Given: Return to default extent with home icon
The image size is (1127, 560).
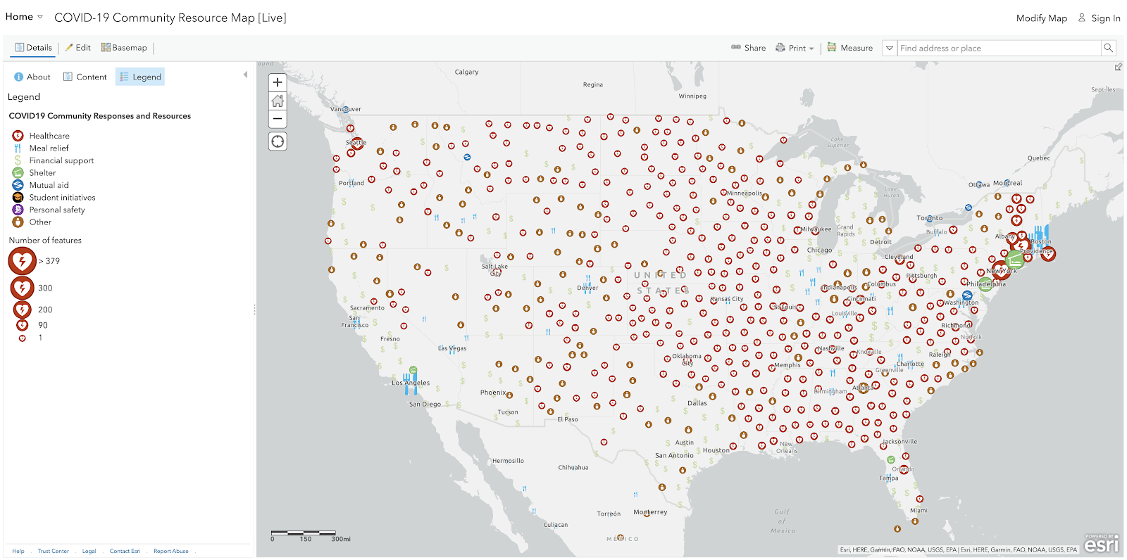Looking at the screenshot, I should click(x=278, y=101).
